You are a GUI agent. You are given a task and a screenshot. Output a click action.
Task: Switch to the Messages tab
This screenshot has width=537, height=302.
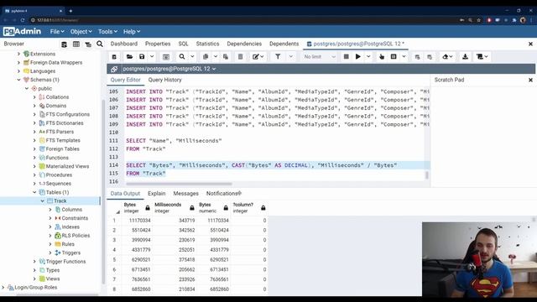185,194
